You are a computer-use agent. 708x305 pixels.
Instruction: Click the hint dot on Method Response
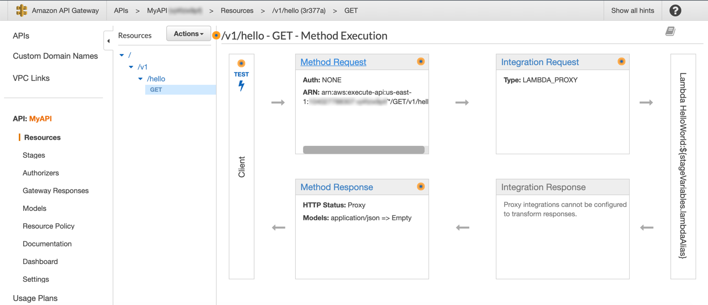pos(421,186)
